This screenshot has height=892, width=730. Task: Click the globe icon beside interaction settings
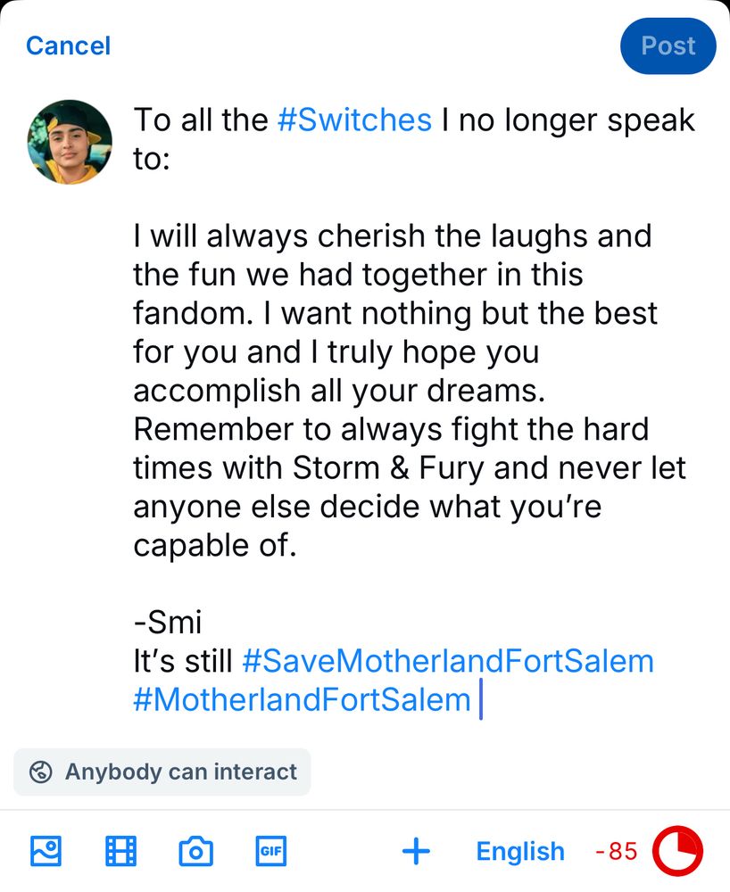point(40,772)
